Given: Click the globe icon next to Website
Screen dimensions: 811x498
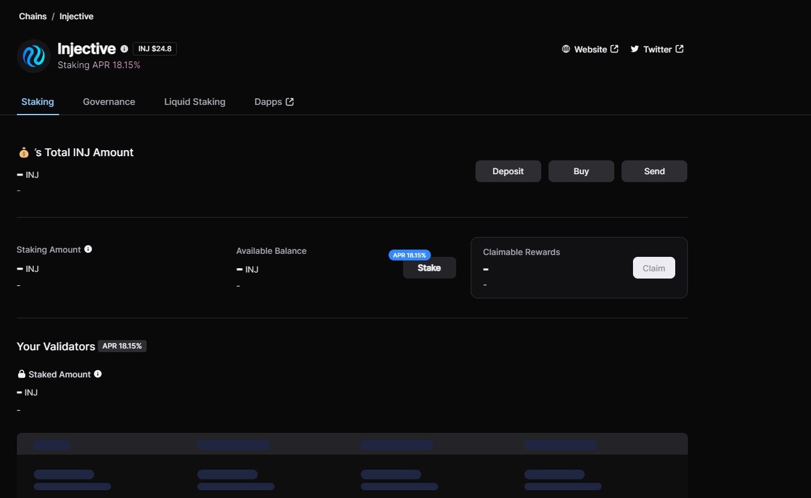Looking at the screenshot, I should [x=566, y=49].
